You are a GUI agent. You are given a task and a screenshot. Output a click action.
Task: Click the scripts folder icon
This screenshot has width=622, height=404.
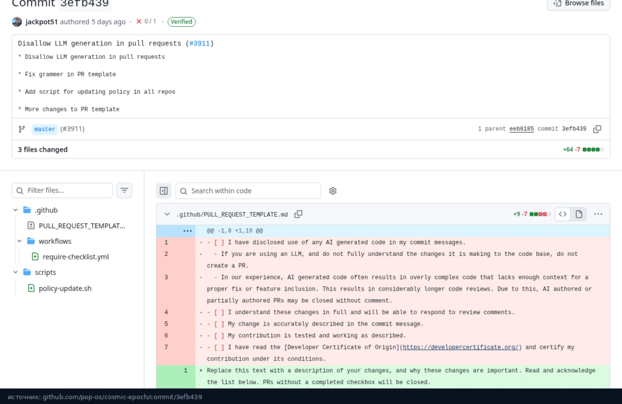tap(27, 272)
